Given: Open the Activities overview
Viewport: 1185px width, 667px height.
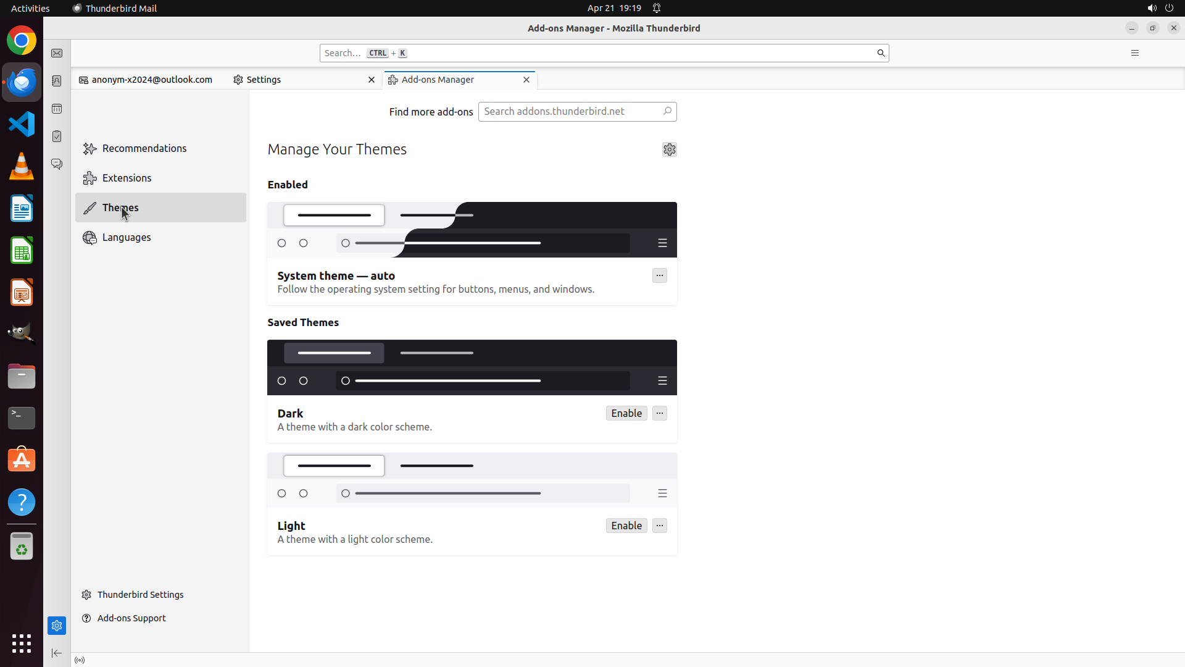Looking at the screenshot, I should 30,8.
